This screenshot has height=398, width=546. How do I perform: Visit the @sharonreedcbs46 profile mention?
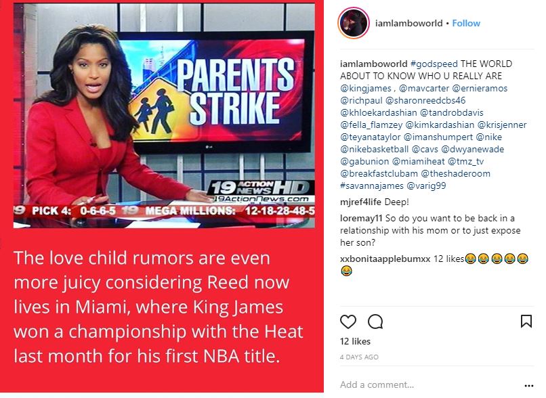pyautogui.click(x=425, y=101)
